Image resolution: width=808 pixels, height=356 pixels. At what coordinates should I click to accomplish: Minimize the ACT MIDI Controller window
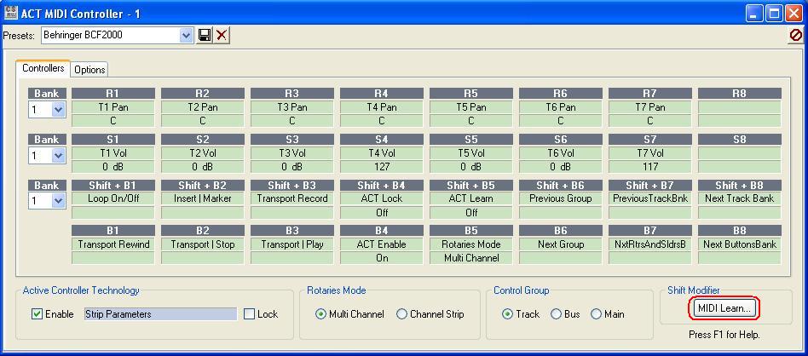coord(754,14)
